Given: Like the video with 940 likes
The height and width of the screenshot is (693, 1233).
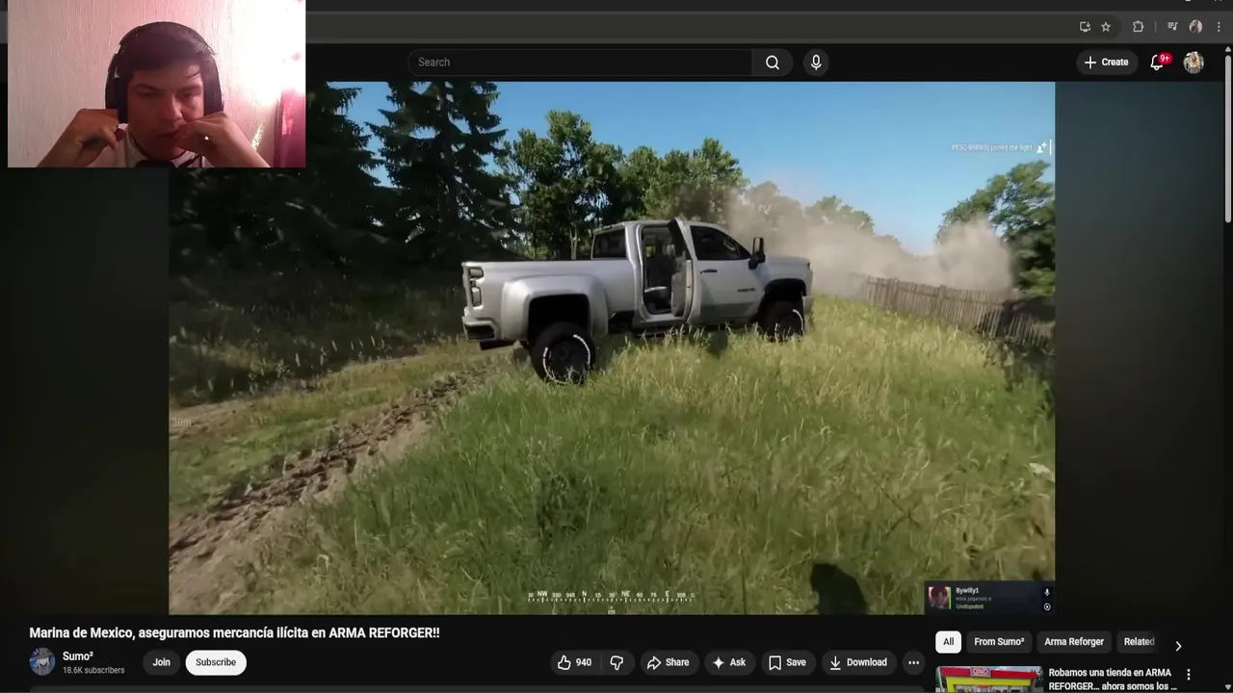Looking at the screenshot, I should click(x=574, y=662).
